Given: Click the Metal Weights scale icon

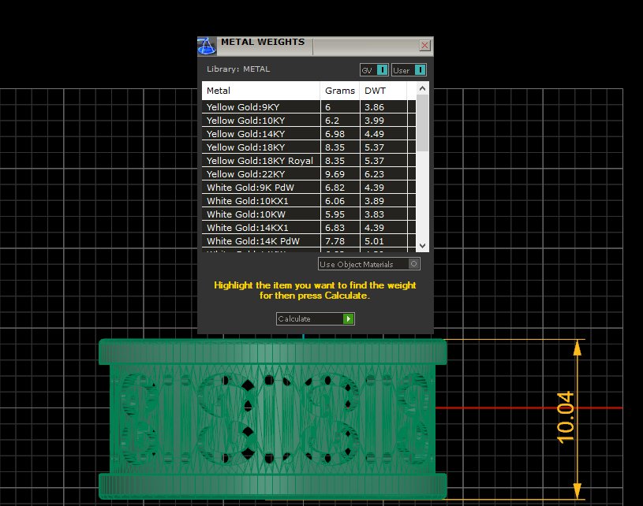Looking at the screenshot, I should click(207, 47).
